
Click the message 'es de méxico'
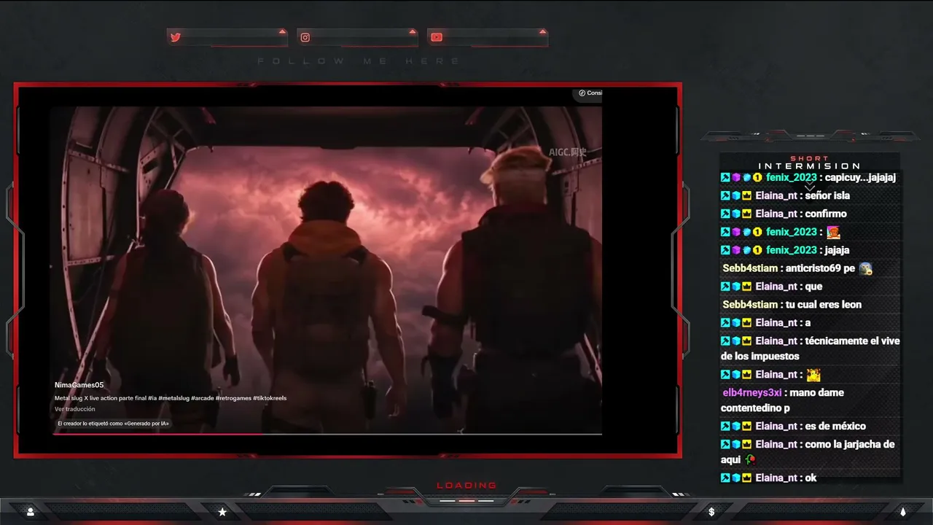coord(835,426)
